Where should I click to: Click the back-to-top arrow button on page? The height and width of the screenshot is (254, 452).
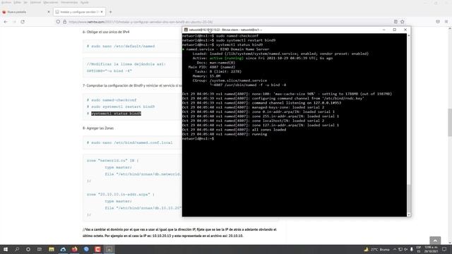point(435,241)
